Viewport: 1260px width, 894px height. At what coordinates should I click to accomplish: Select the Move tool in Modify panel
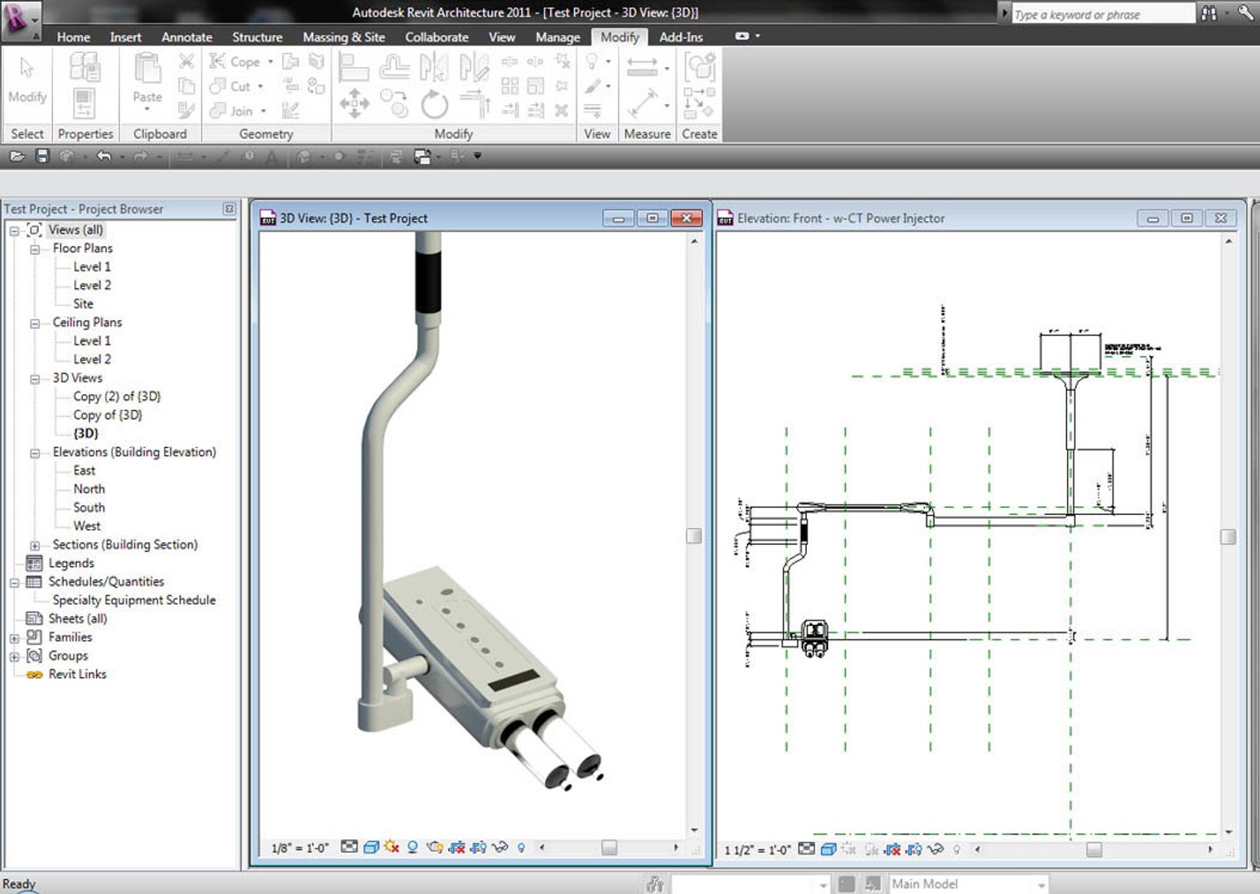(x=354, y=104)
